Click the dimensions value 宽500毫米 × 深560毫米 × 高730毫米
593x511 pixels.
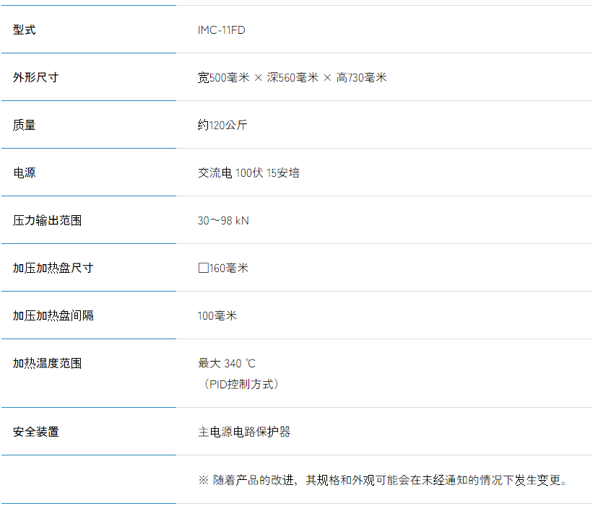[x=292, y=78]
